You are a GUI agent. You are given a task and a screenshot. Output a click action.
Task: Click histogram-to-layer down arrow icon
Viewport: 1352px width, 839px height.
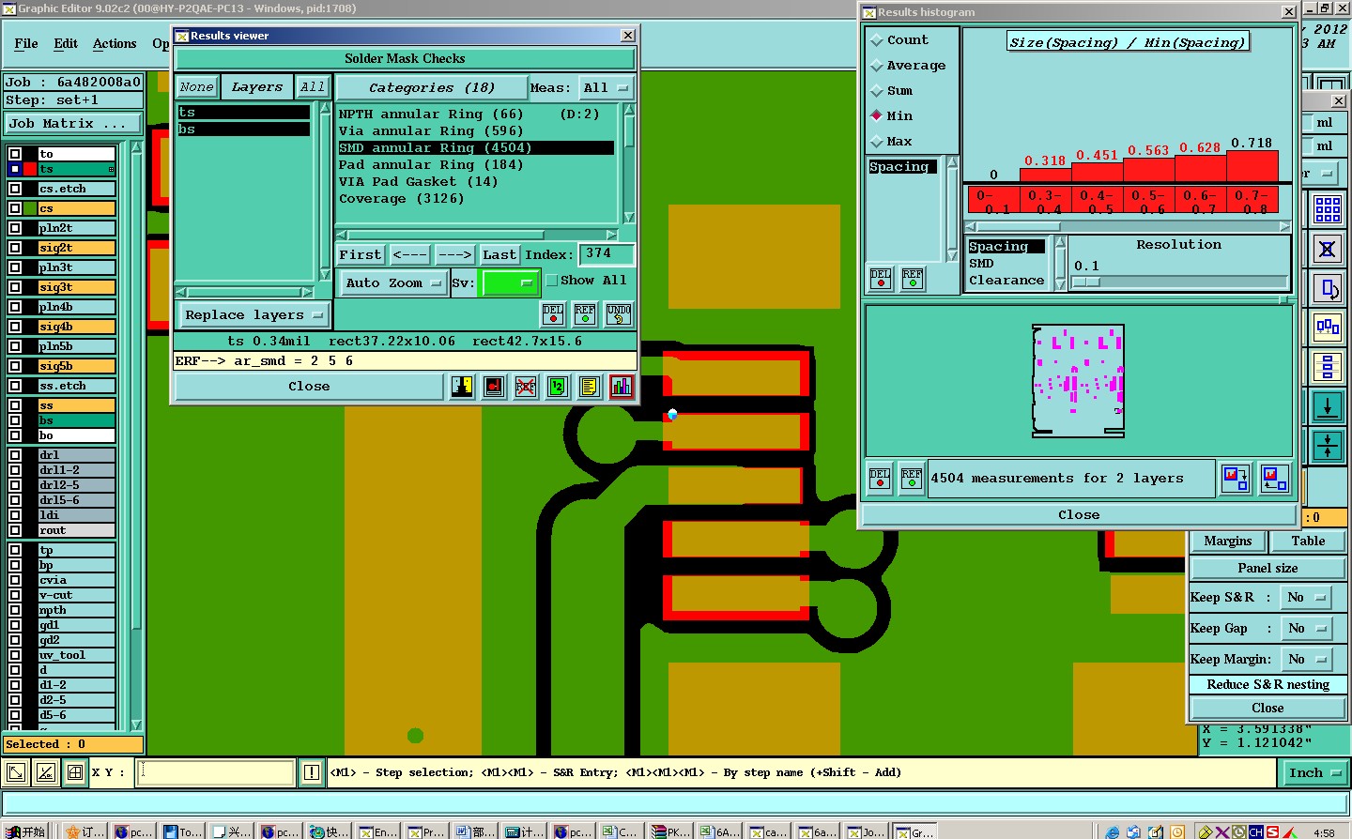[1236, 479]
